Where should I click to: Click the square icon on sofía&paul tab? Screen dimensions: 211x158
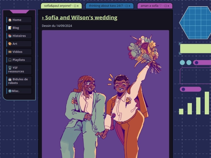[x=75, y=6]
